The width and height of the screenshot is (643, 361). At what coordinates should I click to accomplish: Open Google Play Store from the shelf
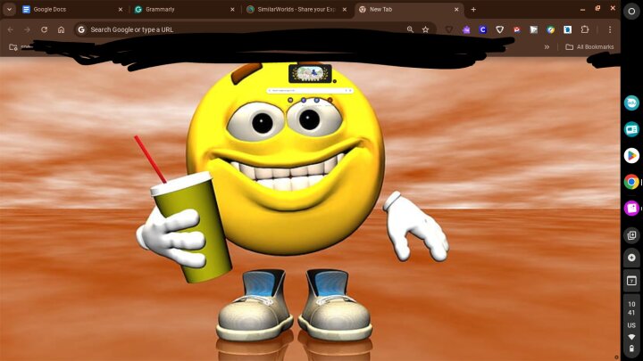click(x=631, y=155)
